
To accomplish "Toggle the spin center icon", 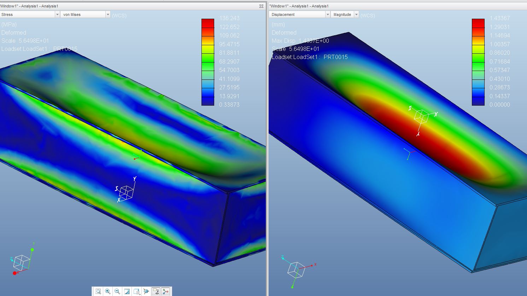I will click(165, 291).
